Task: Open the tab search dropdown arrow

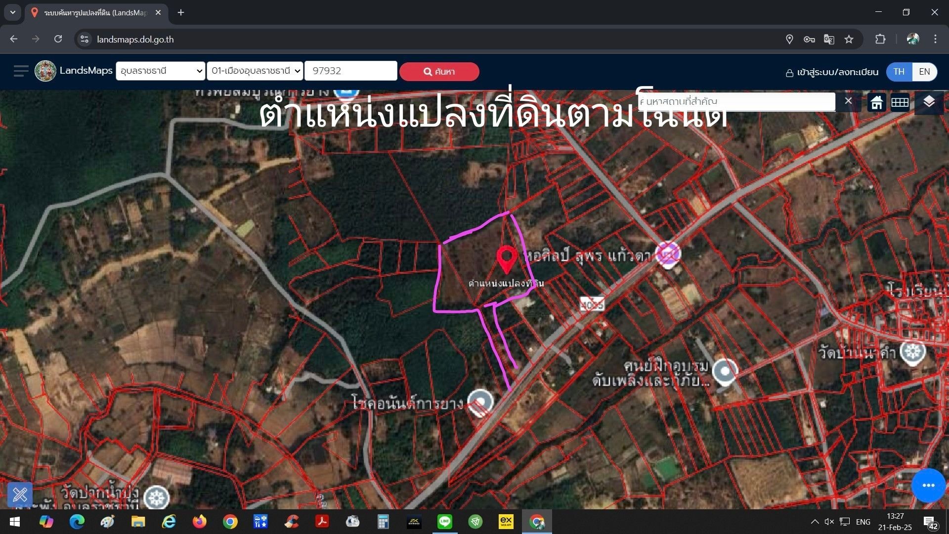Action: (12, 12)
